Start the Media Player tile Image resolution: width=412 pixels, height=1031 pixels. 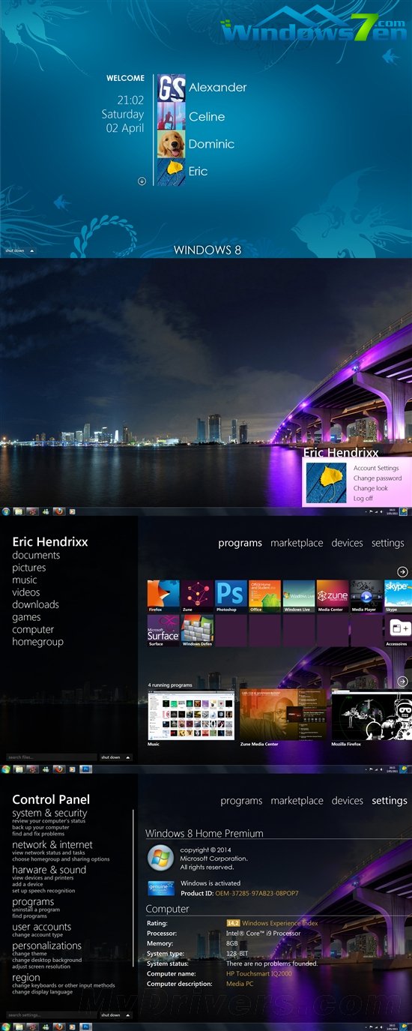click(366, 597)
